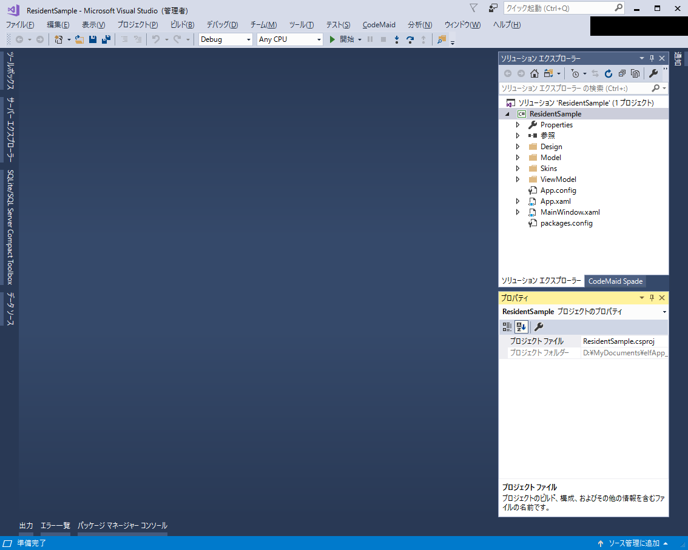This screenshot has width=688, height=550.
Task: Click the Open File folder icon
Action: click(79, 39)
